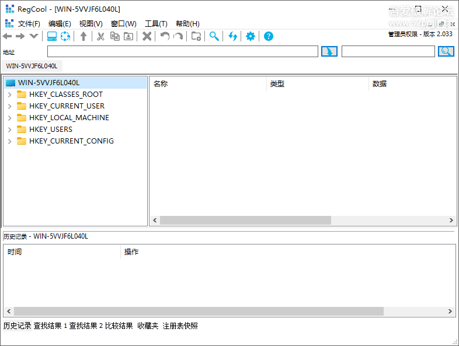The height and width of the screenshot is (346, 459).
Task: Select the HKEY_LOCAL_MACHINE key
Action: 69,118
